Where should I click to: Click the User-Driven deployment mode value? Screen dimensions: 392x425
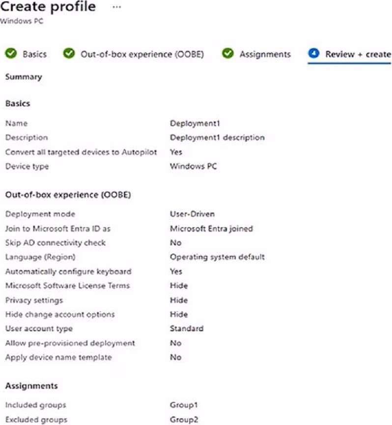tap(192, 214)
